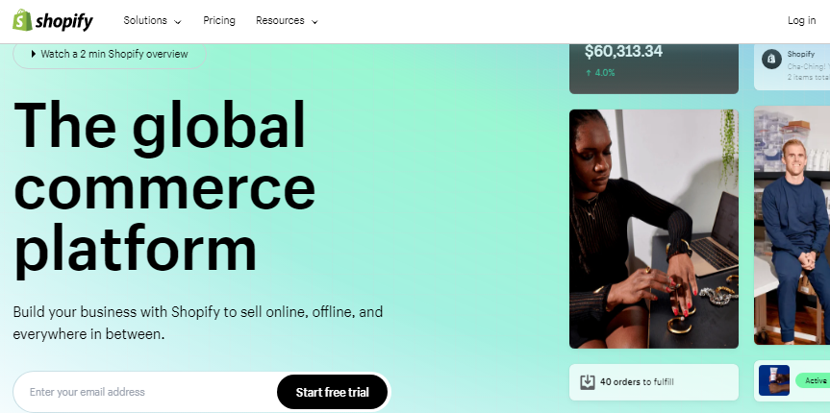Click the Log in link
The image size is (830, 413).
[x=801, y=20]
